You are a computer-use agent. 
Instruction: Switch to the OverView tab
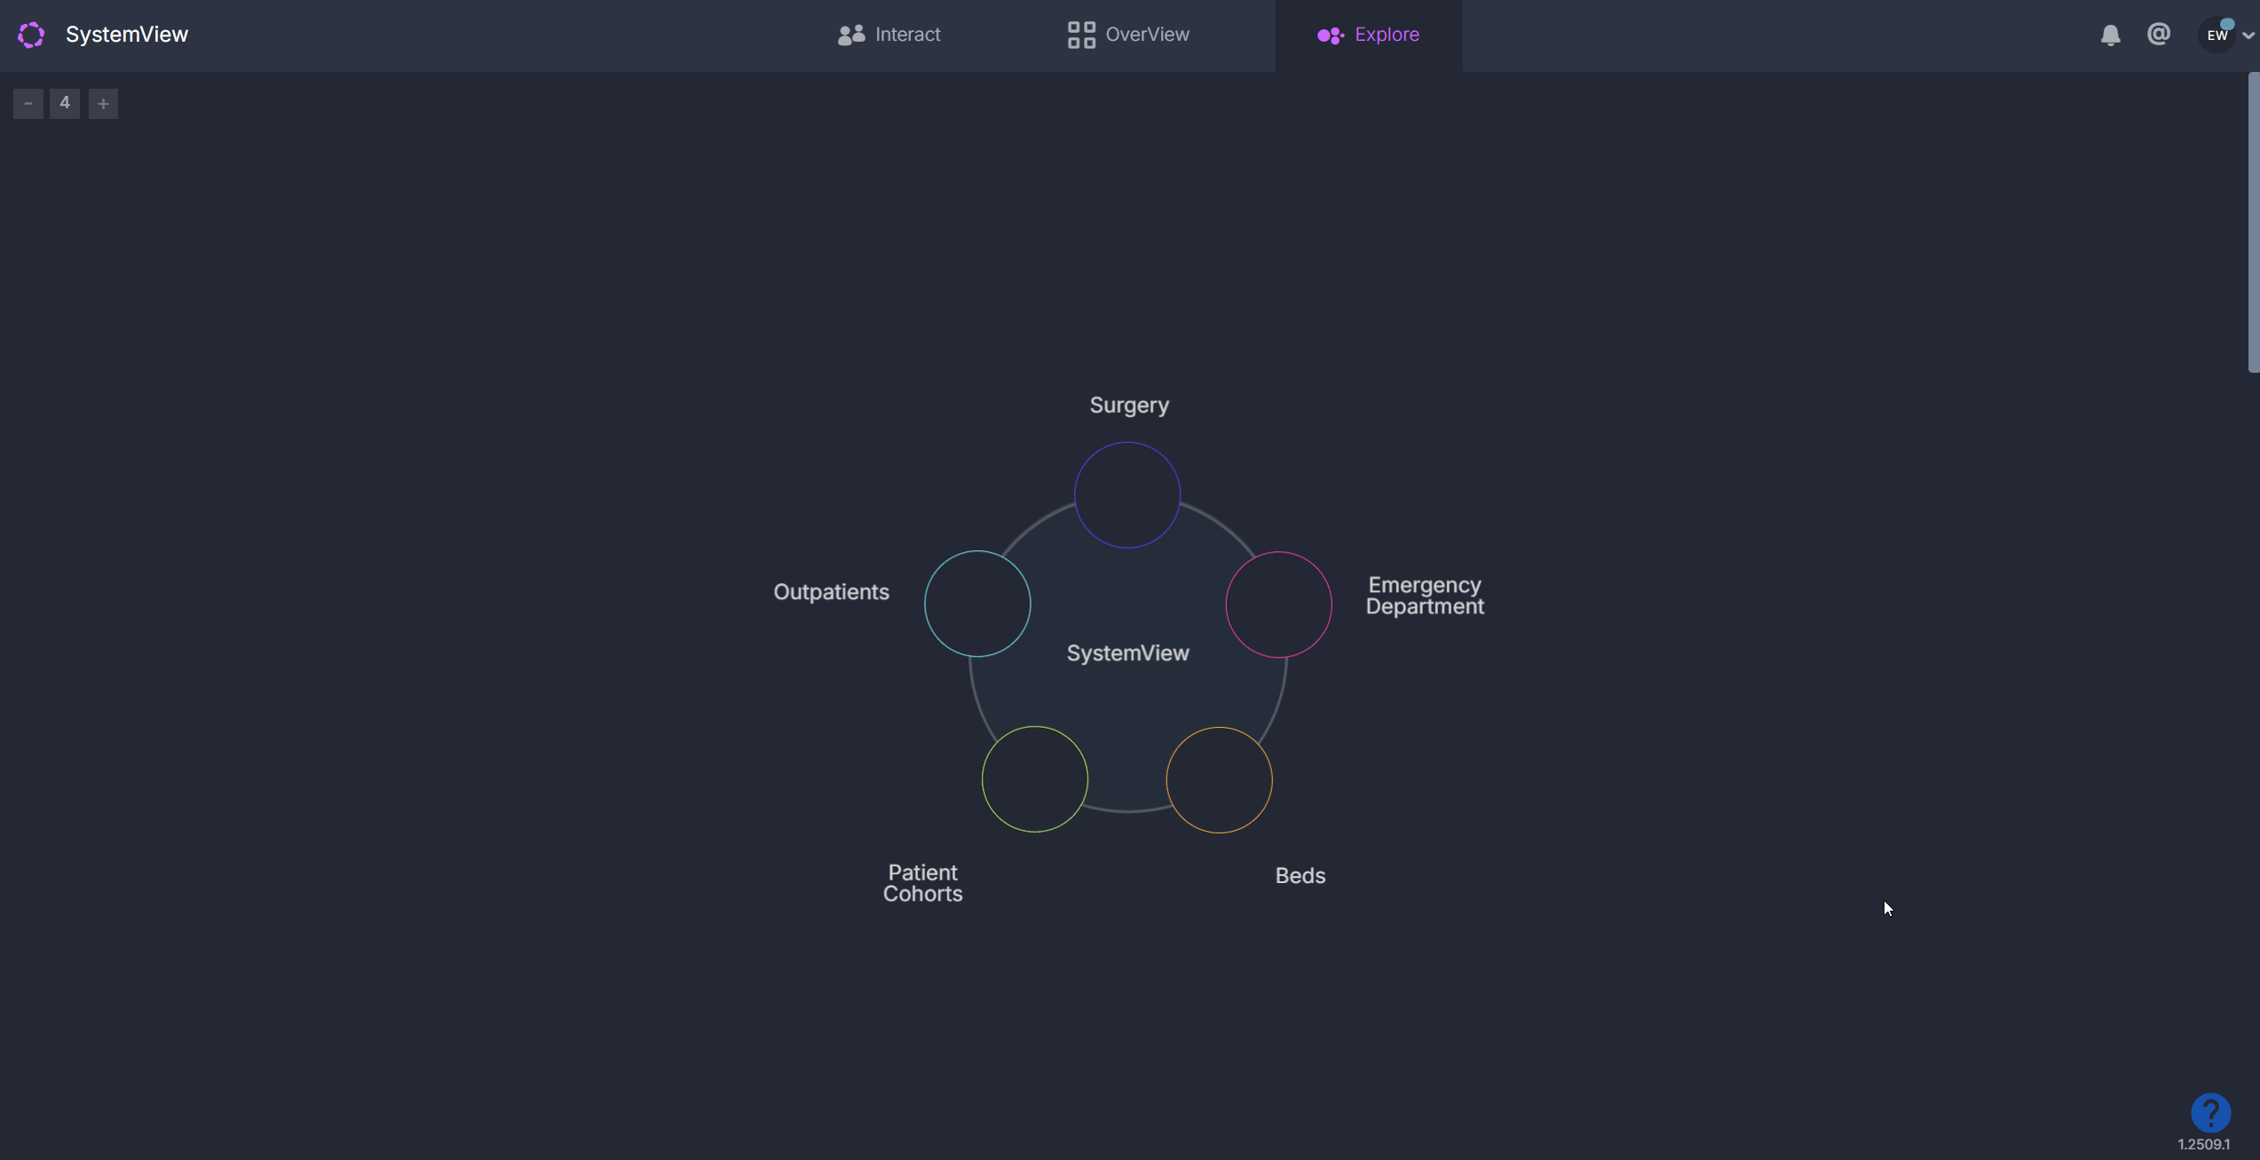click(1128, 35)
